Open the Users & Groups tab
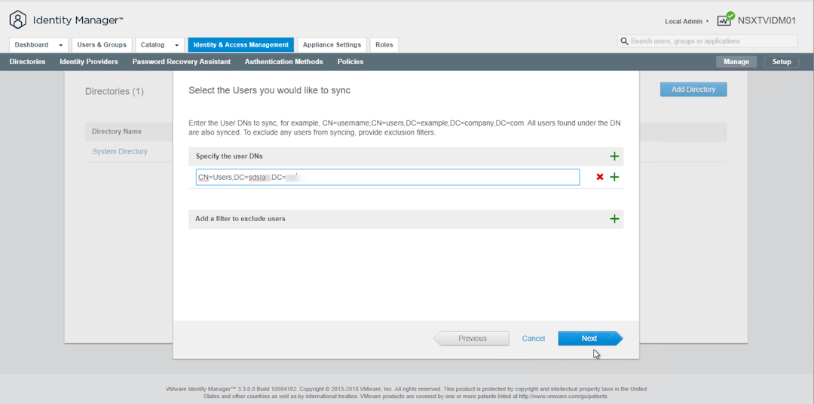This screenshot has width=814, height=404. 102,44
